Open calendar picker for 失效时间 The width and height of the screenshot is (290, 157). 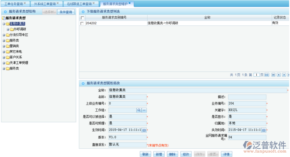(x=264, y=130)
